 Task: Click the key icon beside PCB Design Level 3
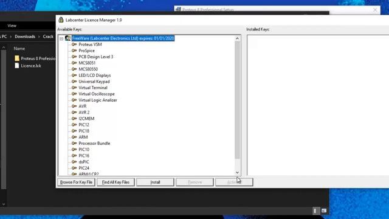pos(74,57)
